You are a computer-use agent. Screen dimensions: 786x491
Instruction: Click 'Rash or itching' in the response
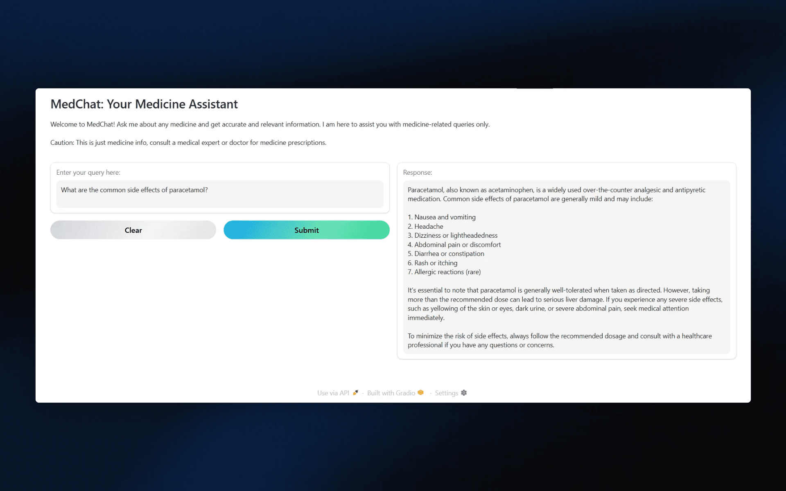(436, 263)
